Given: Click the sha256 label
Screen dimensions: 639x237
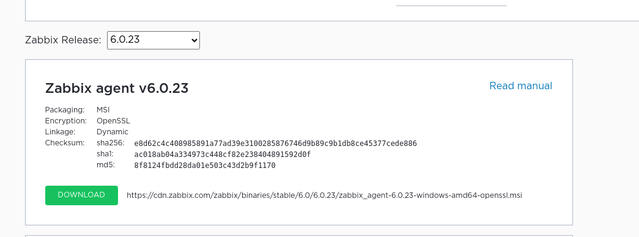Looking at the screenshot, I should click(x=111, y=143).
